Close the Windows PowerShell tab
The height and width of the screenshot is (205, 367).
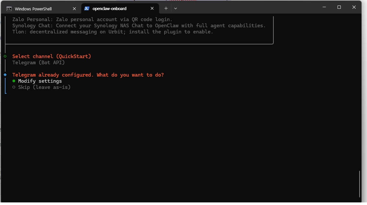(74, 9)
